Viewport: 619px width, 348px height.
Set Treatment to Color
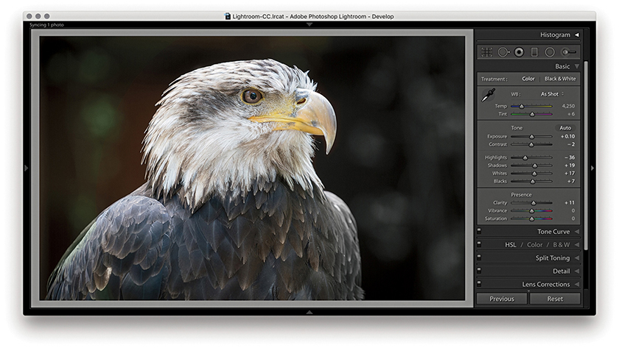528,79
